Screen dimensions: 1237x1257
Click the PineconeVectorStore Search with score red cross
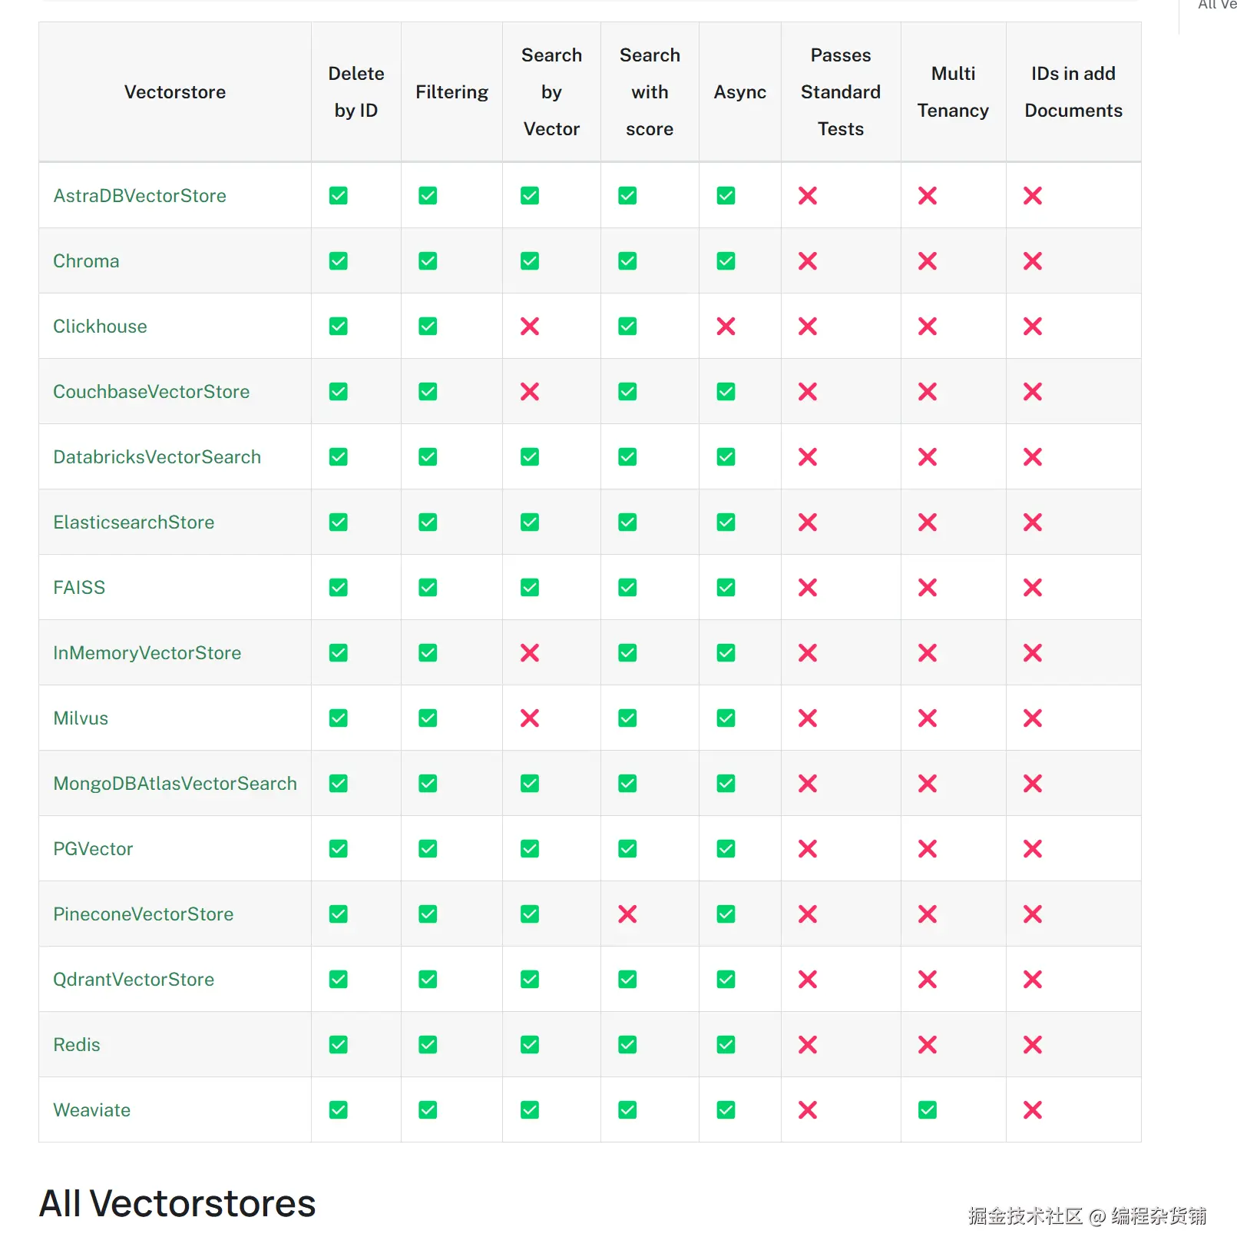tap(627, 914)
